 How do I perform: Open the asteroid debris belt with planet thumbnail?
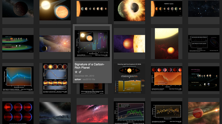(55, 43)
